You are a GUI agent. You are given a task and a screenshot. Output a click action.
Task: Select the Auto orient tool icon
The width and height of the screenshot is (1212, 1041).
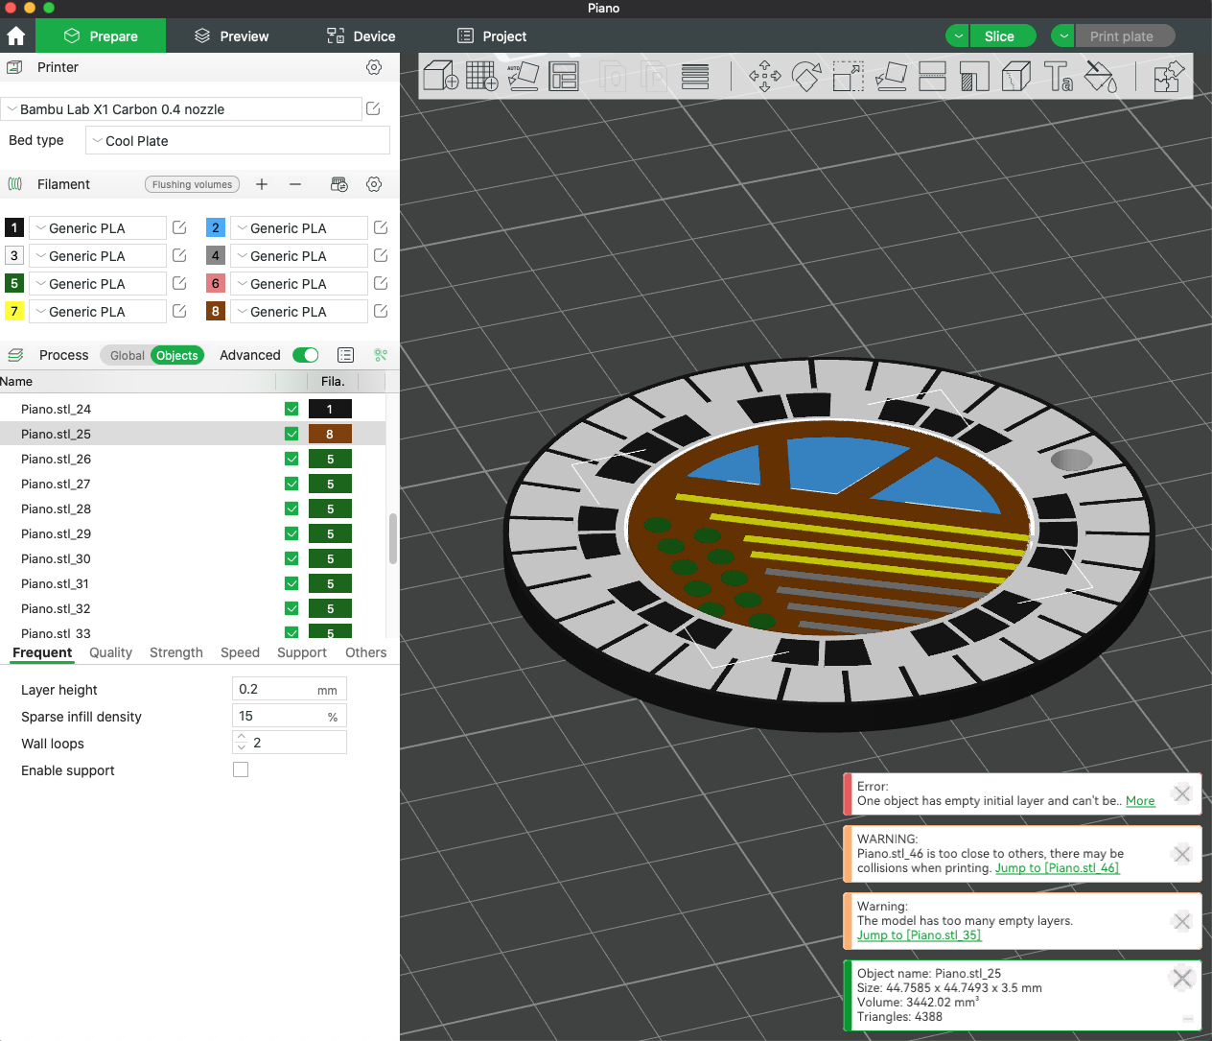coord(523,76)
